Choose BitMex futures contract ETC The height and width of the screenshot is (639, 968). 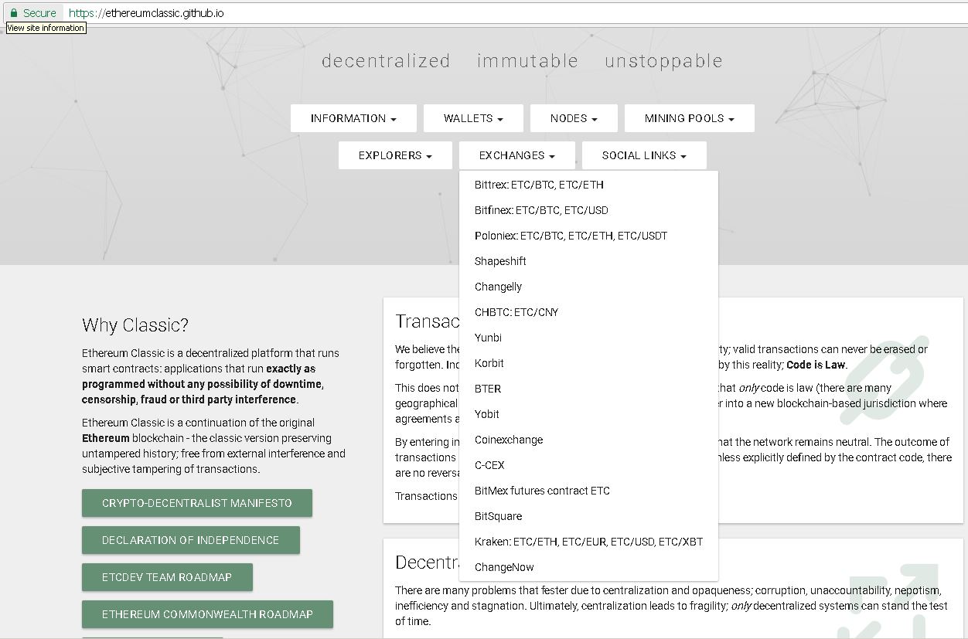point(542,491)
